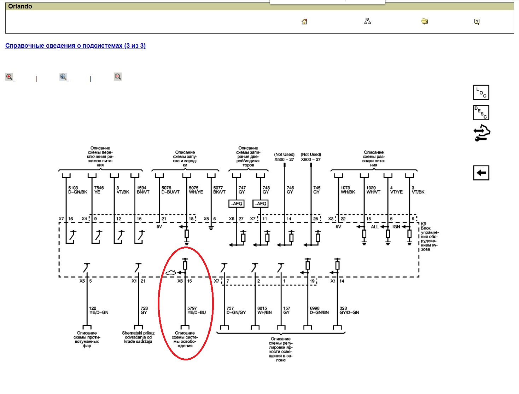Click wire label 5103 D-GN/BK
Viewport: 519px width, 394px height.
(x=78, y=190)
